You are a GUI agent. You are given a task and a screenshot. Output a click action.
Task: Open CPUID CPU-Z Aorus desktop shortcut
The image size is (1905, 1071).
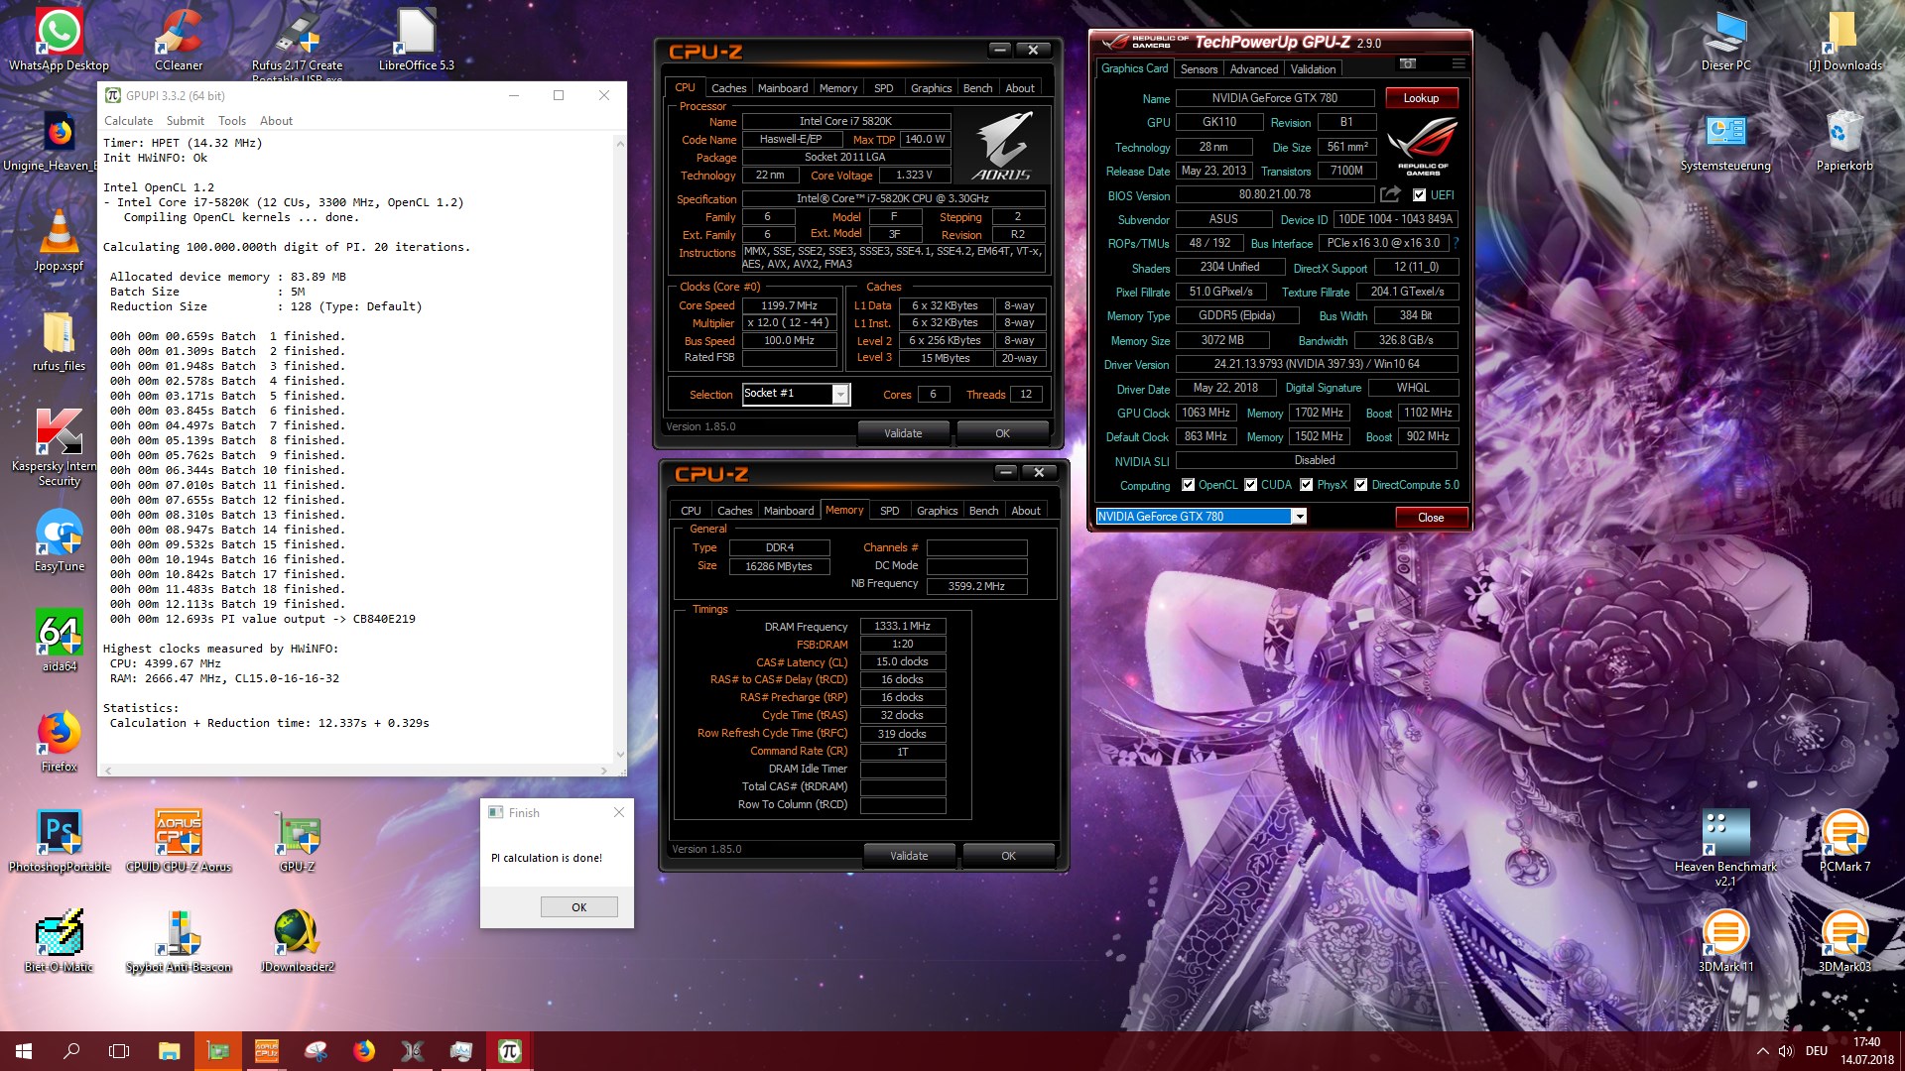tap(179, 841)
